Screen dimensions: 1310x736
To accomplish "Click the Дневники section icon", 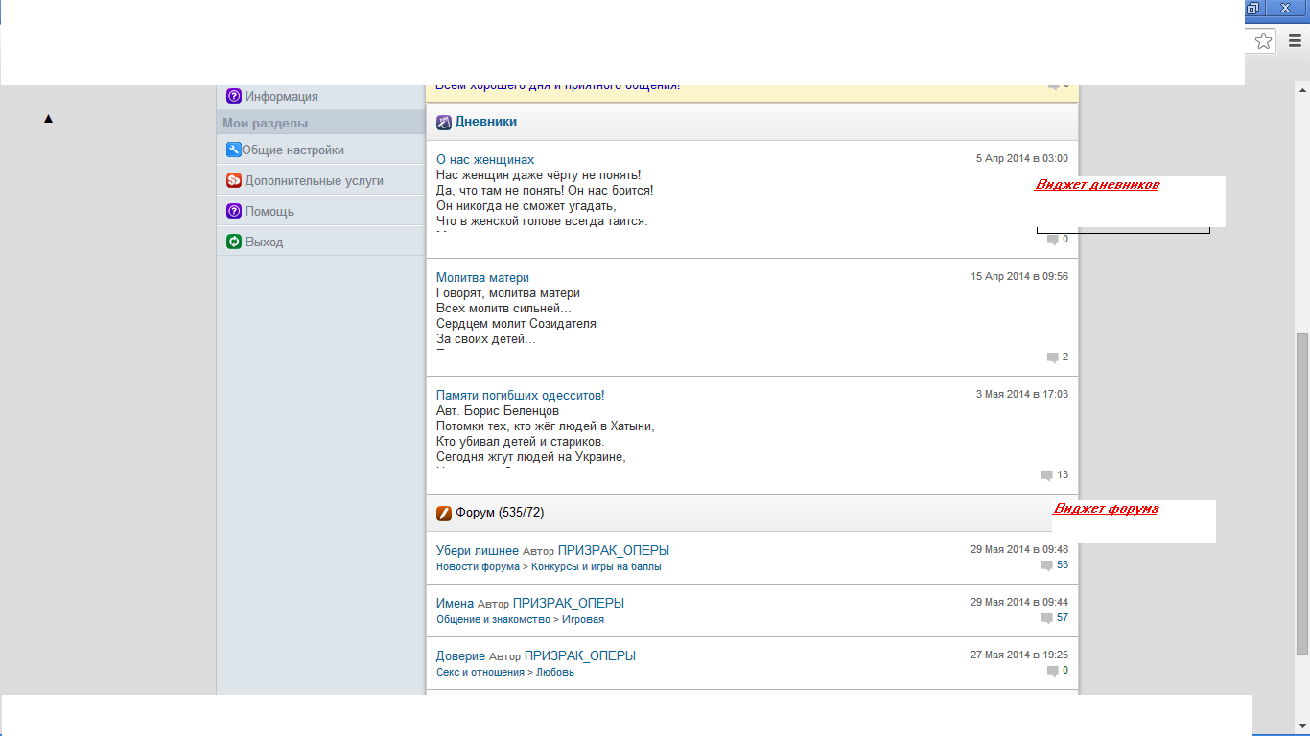I will (x=444, y=122).
